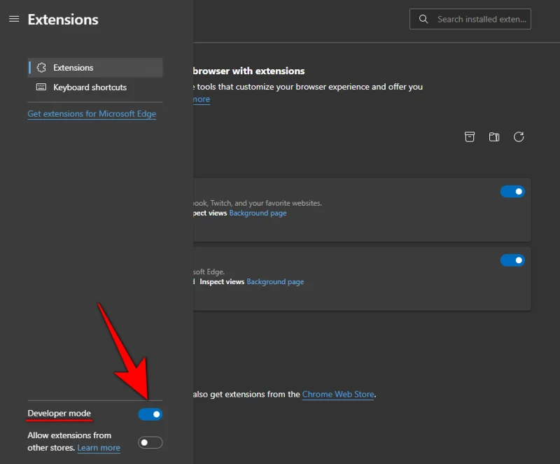Enable Allow extensions from other stores
Viewport: 560px width, 464px height.
(150, 442)
